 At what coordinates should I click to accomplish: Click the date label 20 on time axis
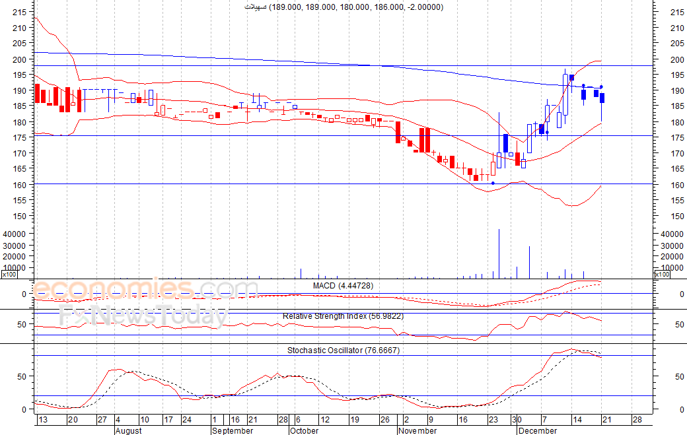73,420
